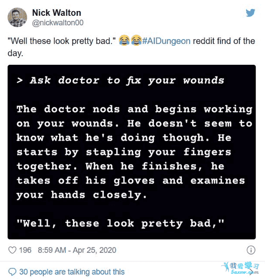Open the AI Dungeon screenshot image
Screen dimensions: 265x279
[132, 152]
